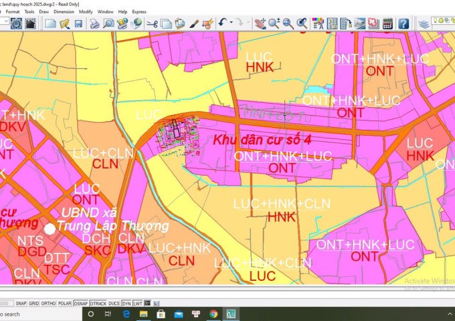
Task: Activate Zoom Realtime magnifier tool
Action: 274,23
